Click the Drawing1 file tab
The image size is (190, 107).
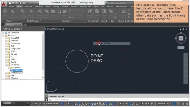click(x=10, y=25)
